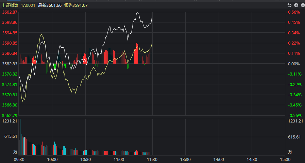Click the 3562.79 bottom price label

tap(10, 115)
